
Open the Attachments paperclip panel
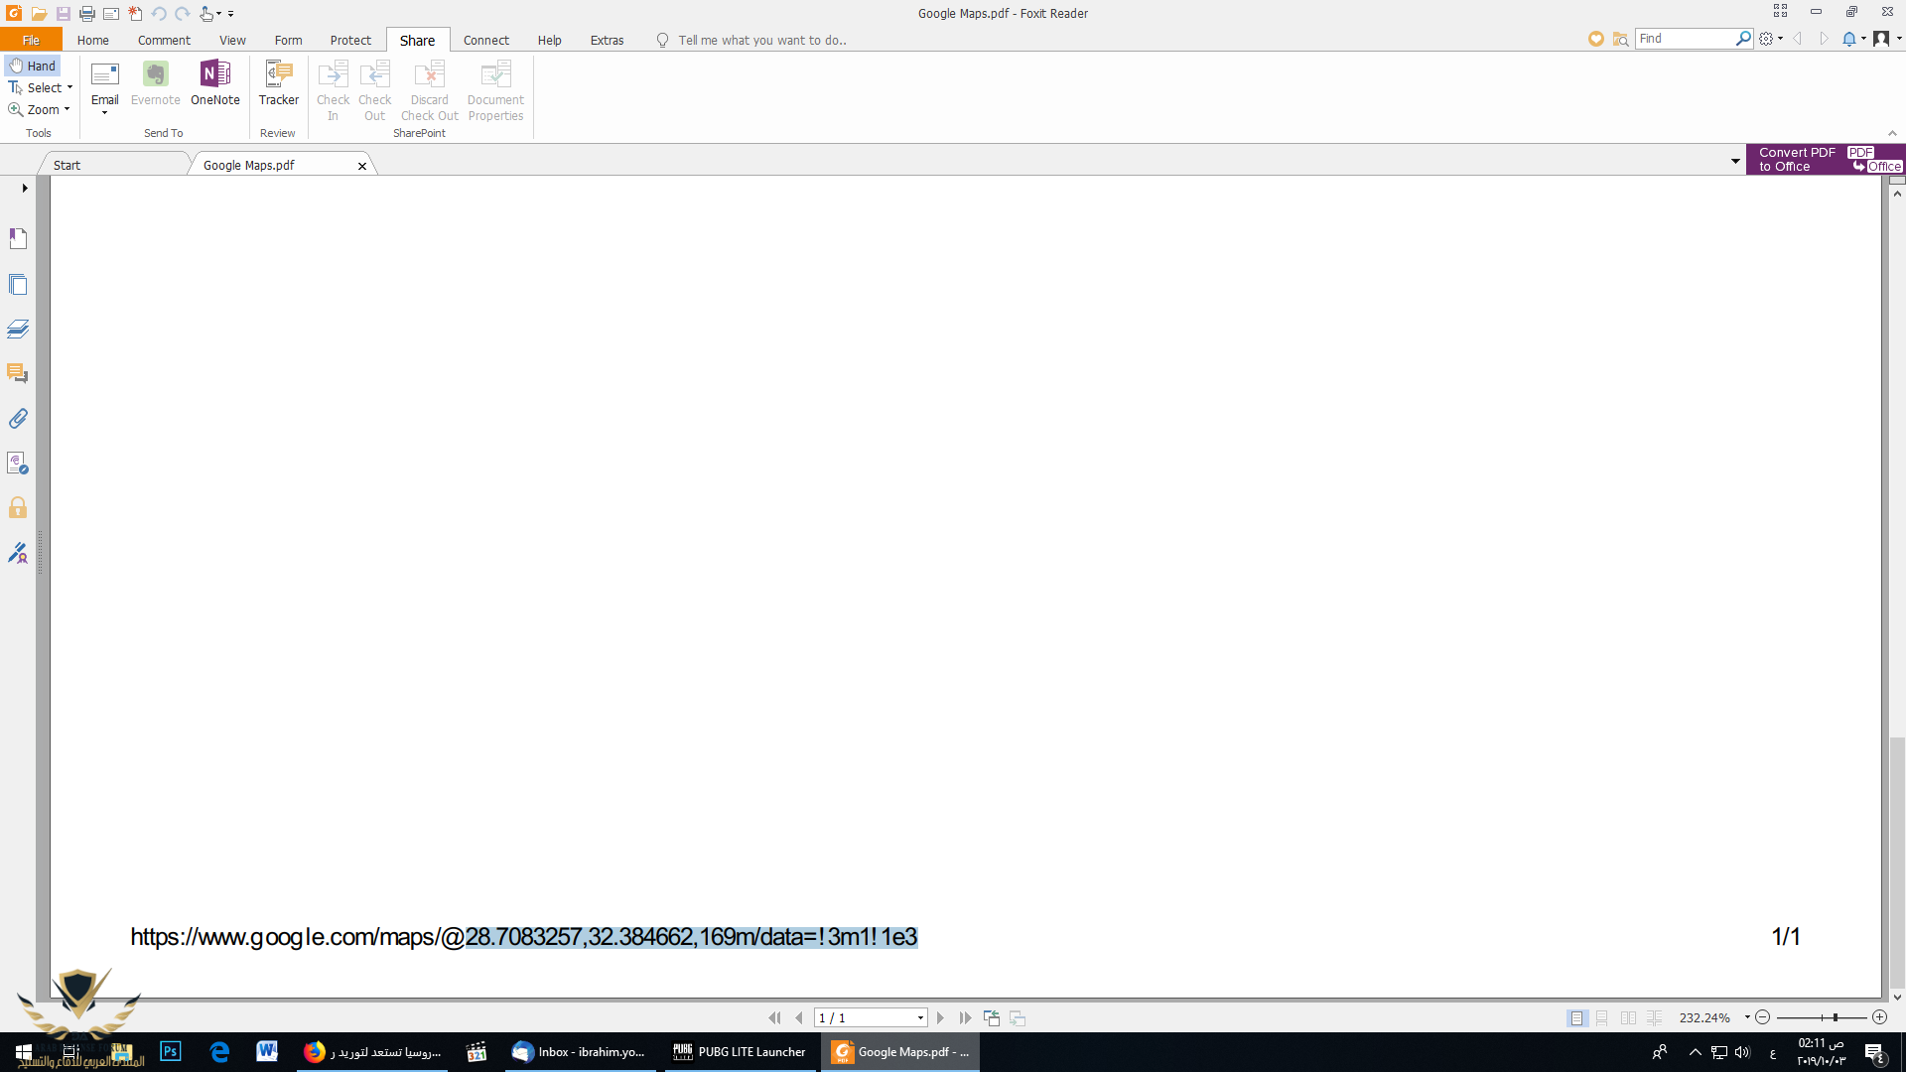(x=18, y=419)
